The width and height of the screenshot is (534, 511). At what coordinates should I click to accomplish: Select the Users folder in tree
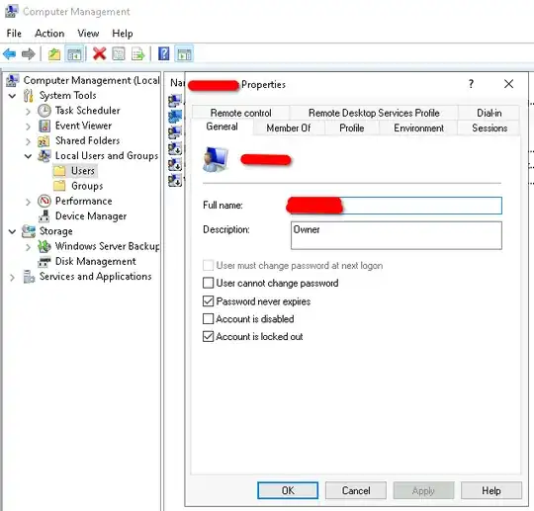tap(75, 171)
